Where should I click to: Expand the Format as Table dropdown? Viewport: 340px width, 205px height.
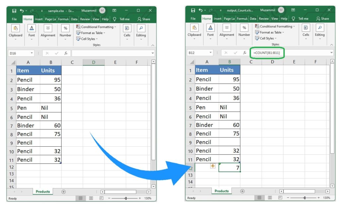click(92, 33)
